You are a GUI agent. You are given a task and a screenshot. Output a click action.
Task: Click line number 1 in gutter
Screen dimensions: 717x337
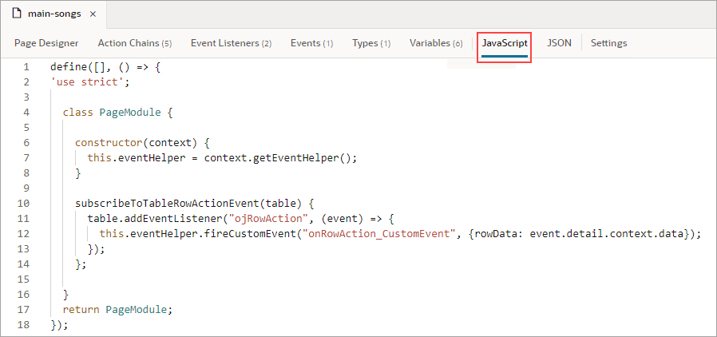click(26, 67)
